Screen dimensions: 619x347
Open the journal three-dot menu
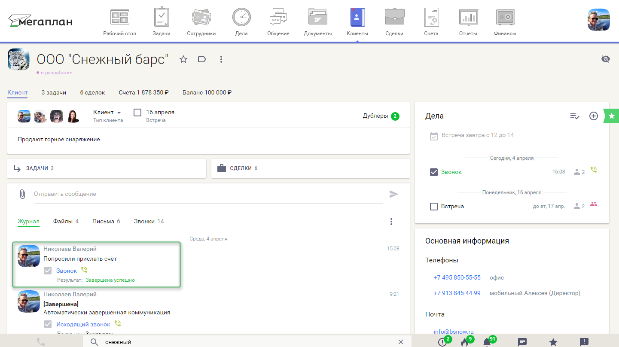tap(391, 222)
